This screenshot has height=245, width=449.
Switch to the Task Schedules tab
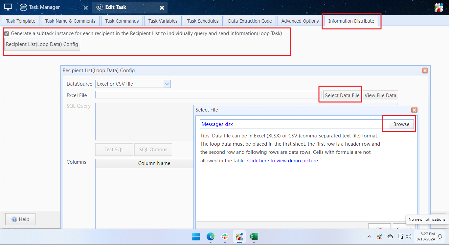(x=203, y=21)
